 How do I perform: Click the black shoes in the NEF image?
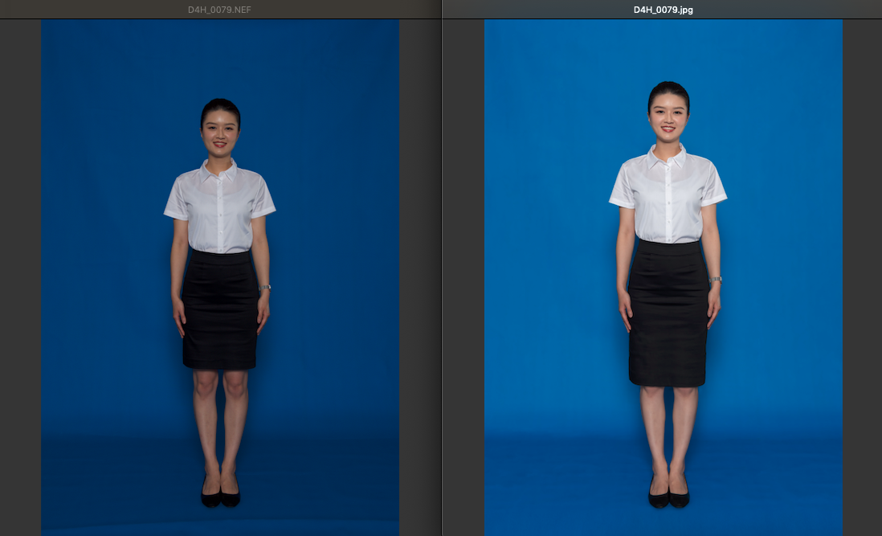click(x=220, y=497)
